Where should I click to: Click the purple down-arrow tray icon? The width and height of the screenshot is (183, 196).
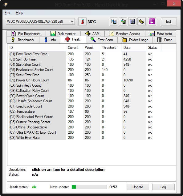click(x=152, y=22)
